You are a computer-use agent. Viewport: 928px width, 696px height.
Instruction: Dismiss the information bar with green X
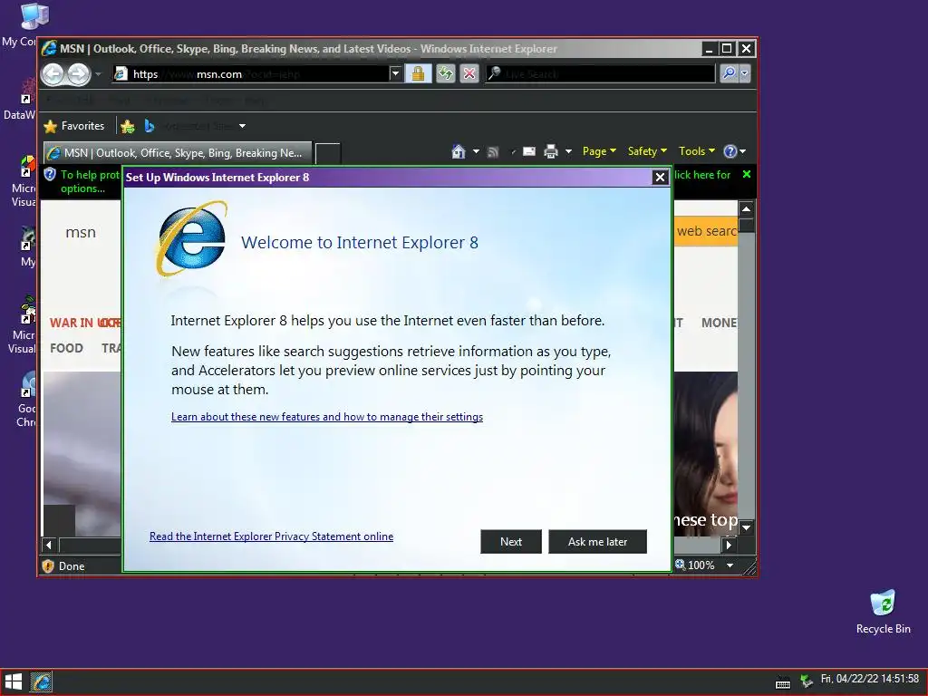[x=747, y=174]
